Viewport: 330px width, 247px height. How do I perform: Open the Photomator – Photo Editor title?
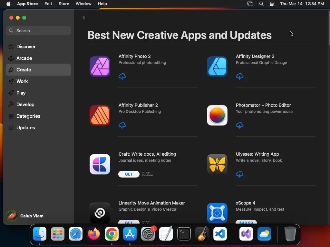[x=263, y=105]
